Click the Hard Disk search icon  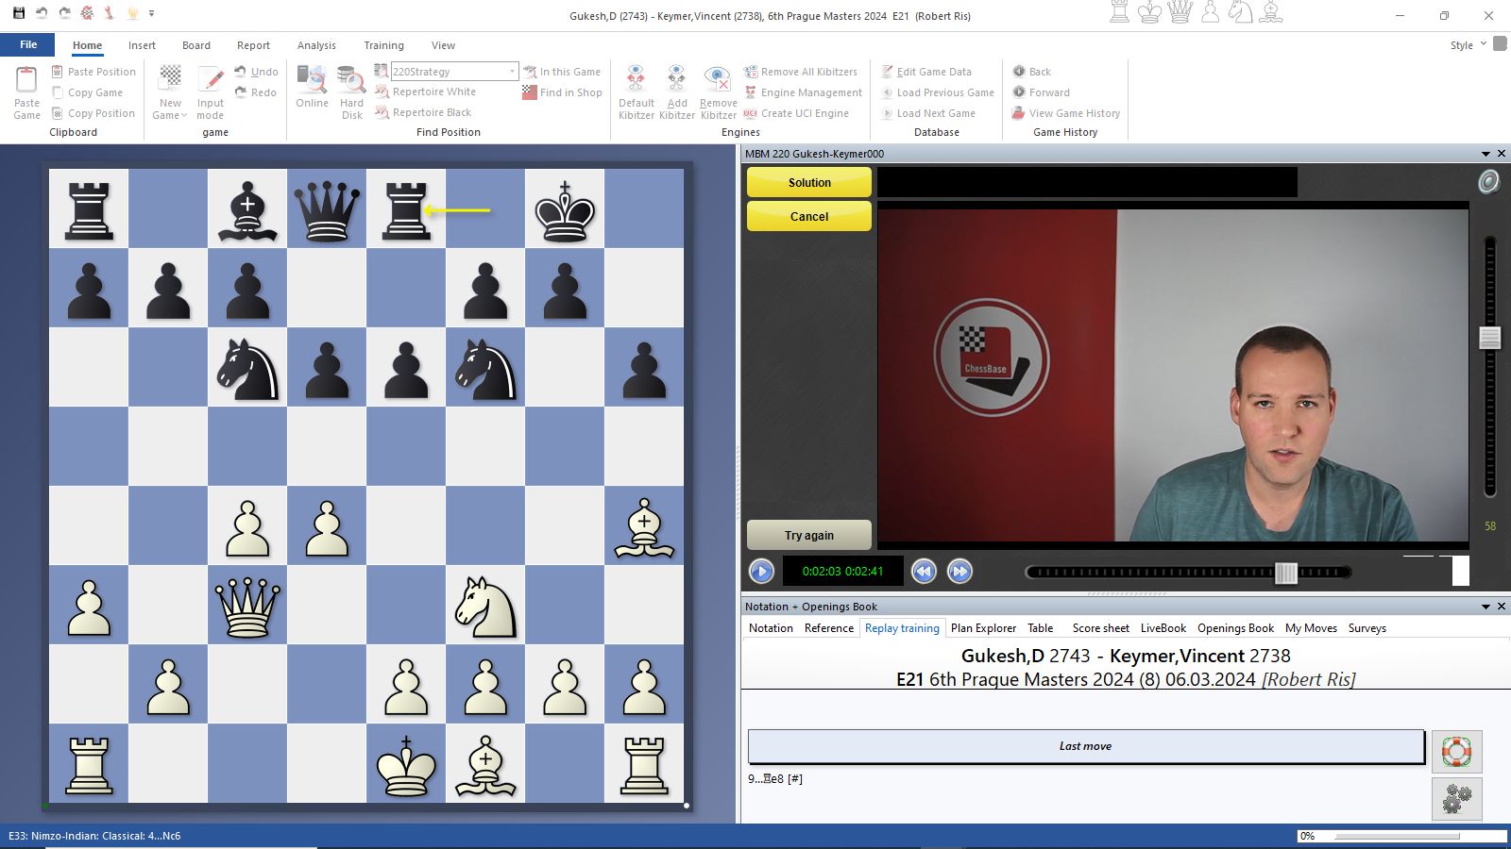click(x=351, y=80)
